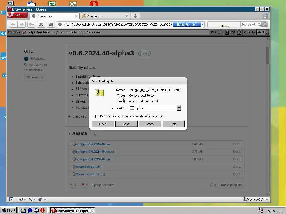Open the Windows Start menu
Screen dimensions: 286x214
coord(9,211)
